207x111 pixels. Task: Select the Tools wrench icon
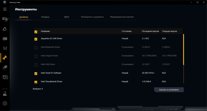(5, 58)
